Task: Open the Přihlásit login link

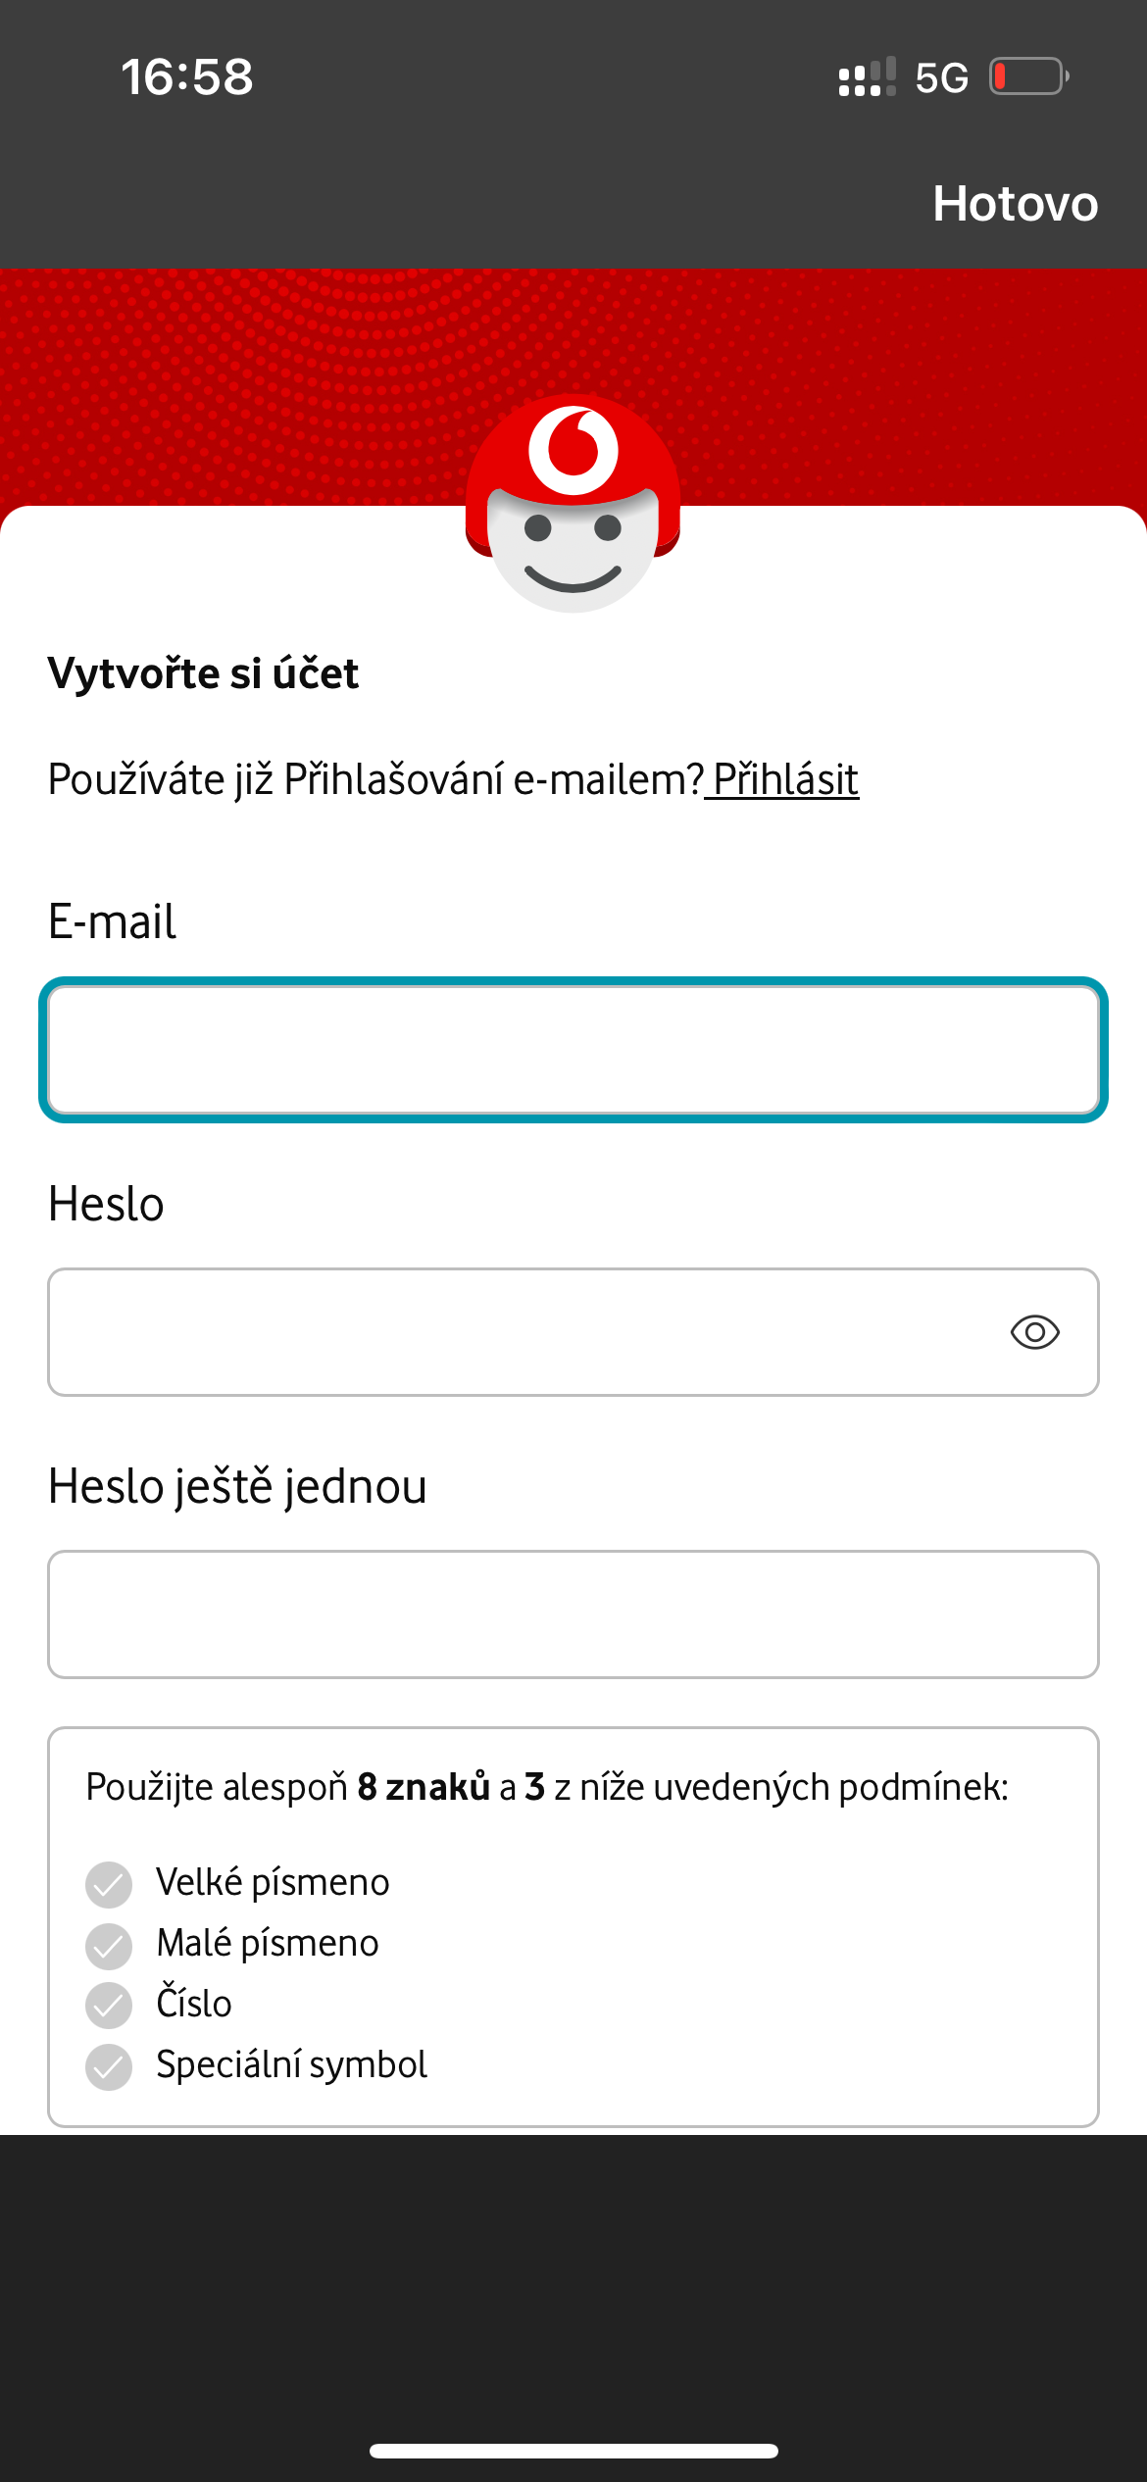Action: pyautogui.click(x=785, y=780)
